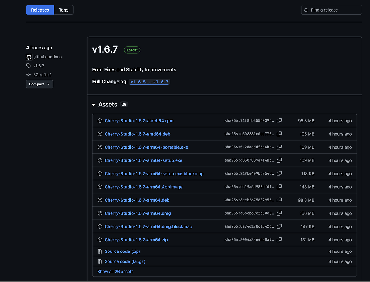The width and height of the screenshot is (370, 282).
Task: Click package icon beside aarch64.rpm
Action: pyautogui.click(x=100, y=120)
